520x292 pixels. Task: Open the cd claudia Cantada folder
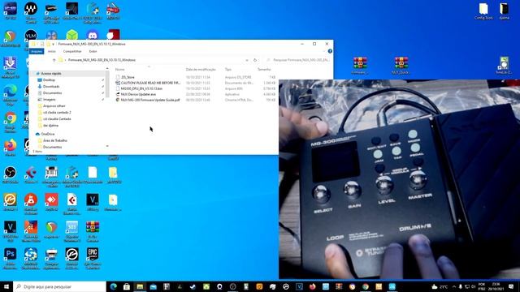[57, 119]
